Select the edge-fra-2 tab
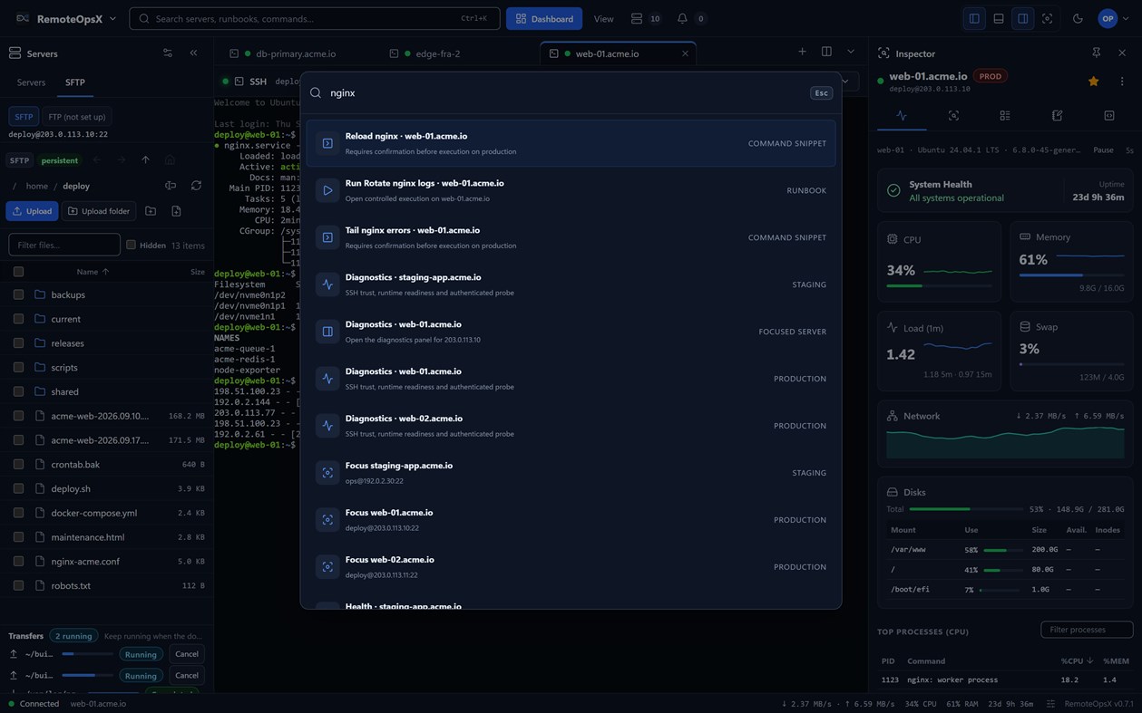 coord(438,53)
